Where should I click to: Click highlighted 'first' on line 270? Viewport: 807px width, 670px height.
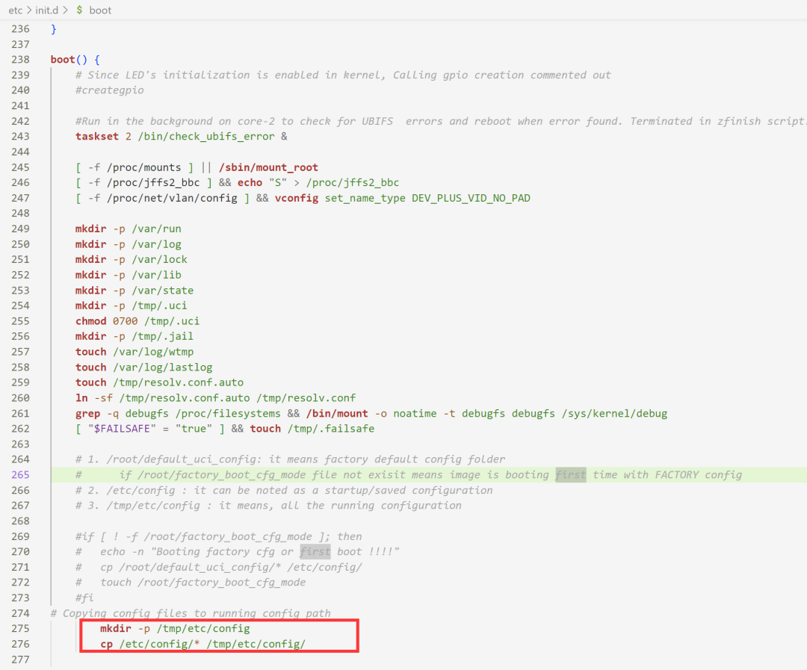coord(315,552)
